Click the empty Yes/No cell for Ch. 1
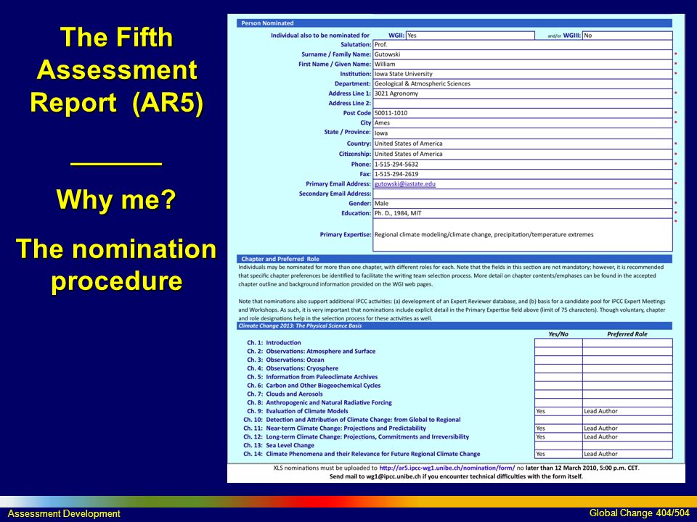The height and width of the screenshot is (522, 697). (558, 343)
